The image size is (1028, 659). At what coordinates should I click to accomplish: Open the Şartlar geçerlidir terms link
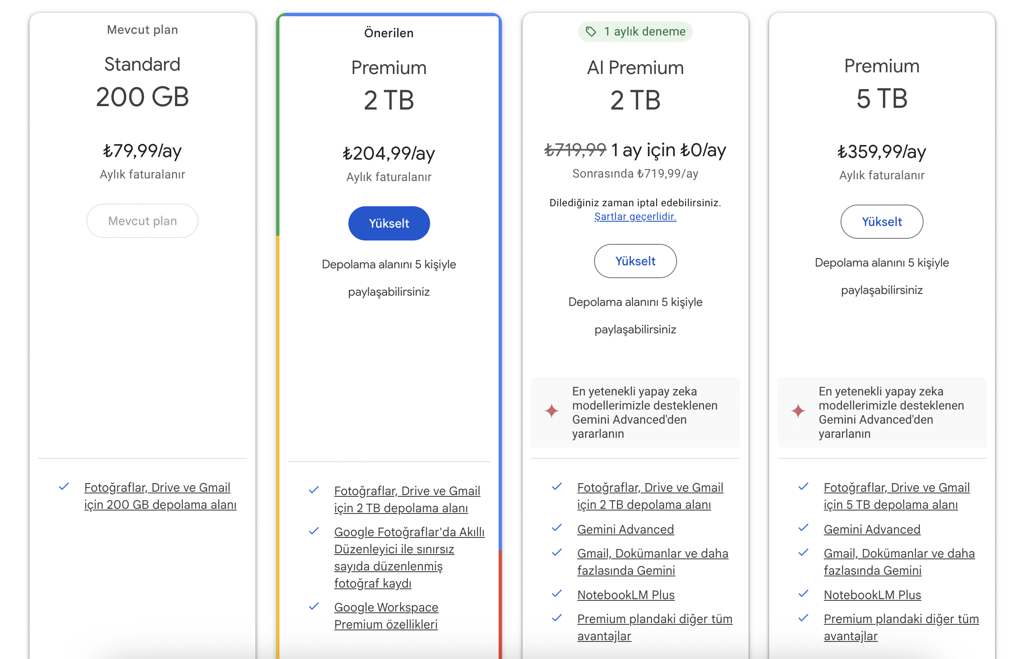[635, 217]
